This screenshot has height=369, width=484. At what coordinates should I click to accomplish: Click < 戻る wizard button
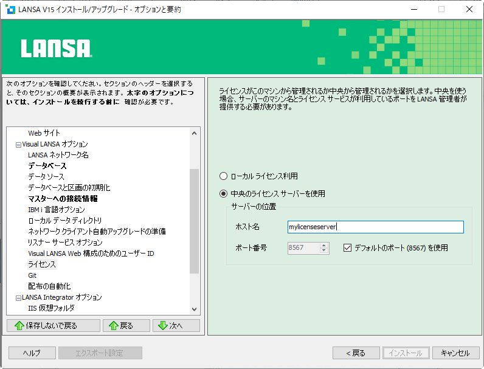click(x=356, y=353)
